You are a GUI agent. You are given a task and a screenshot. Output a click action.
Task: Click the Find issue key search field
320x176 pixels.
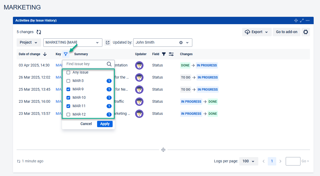(85, 64)
